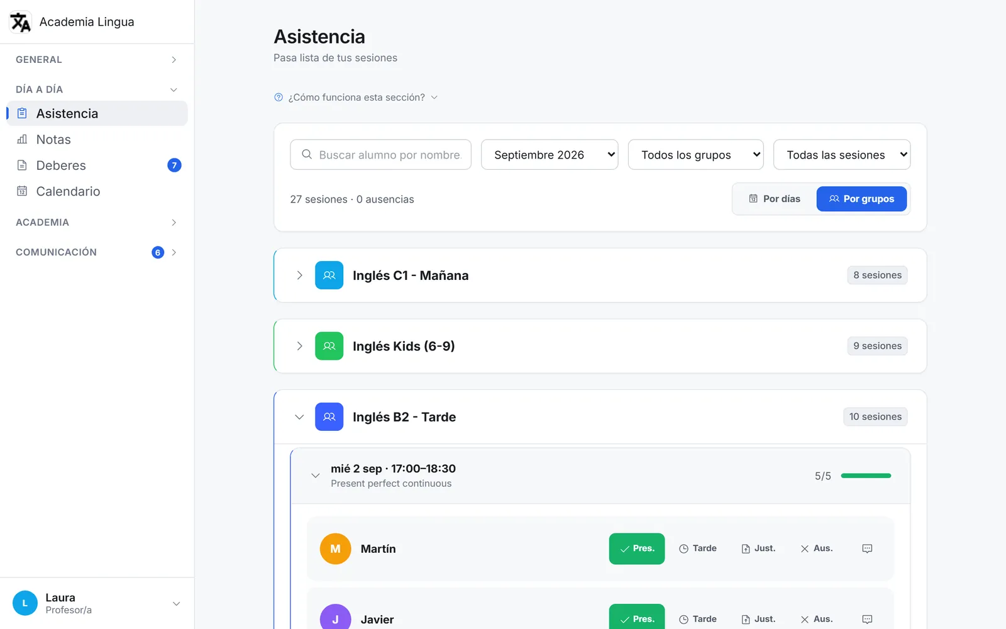This screenshot has width=1006, height=629.
Task: Click the Academia Lingua translate logo icon
Action: click(x=20, y=22)
